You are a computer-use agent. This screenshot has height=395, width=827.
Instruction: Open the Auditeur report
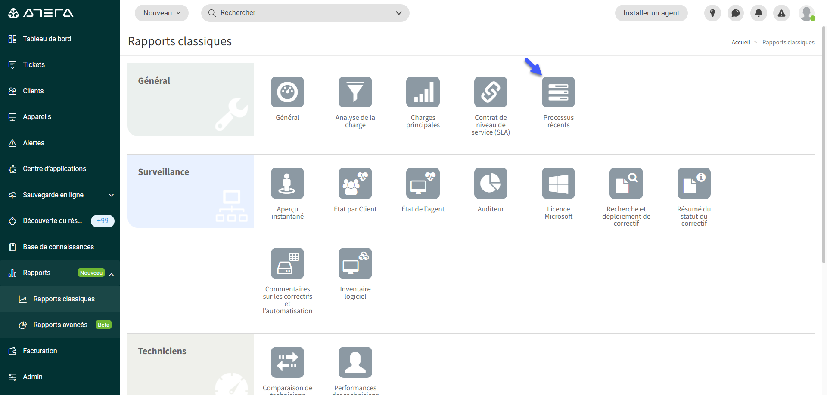click(491, 183)
